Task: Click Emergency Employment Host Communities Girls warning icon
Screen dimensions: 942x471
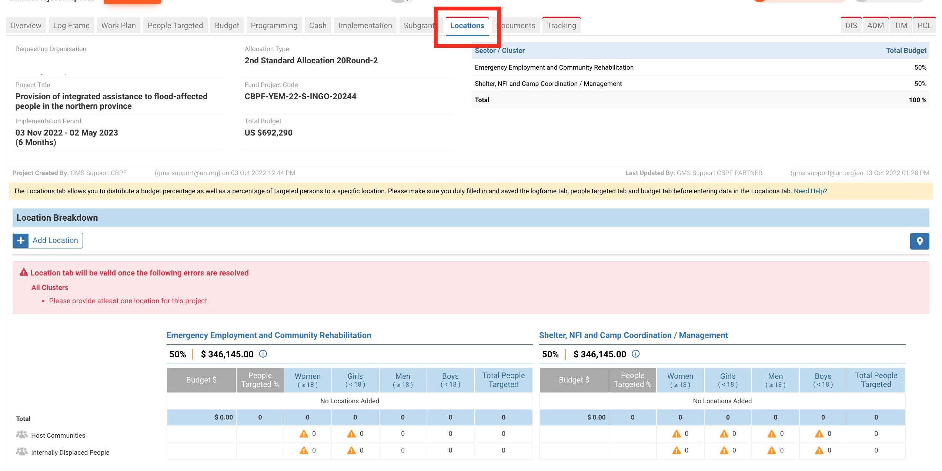Action: point(351,434)
